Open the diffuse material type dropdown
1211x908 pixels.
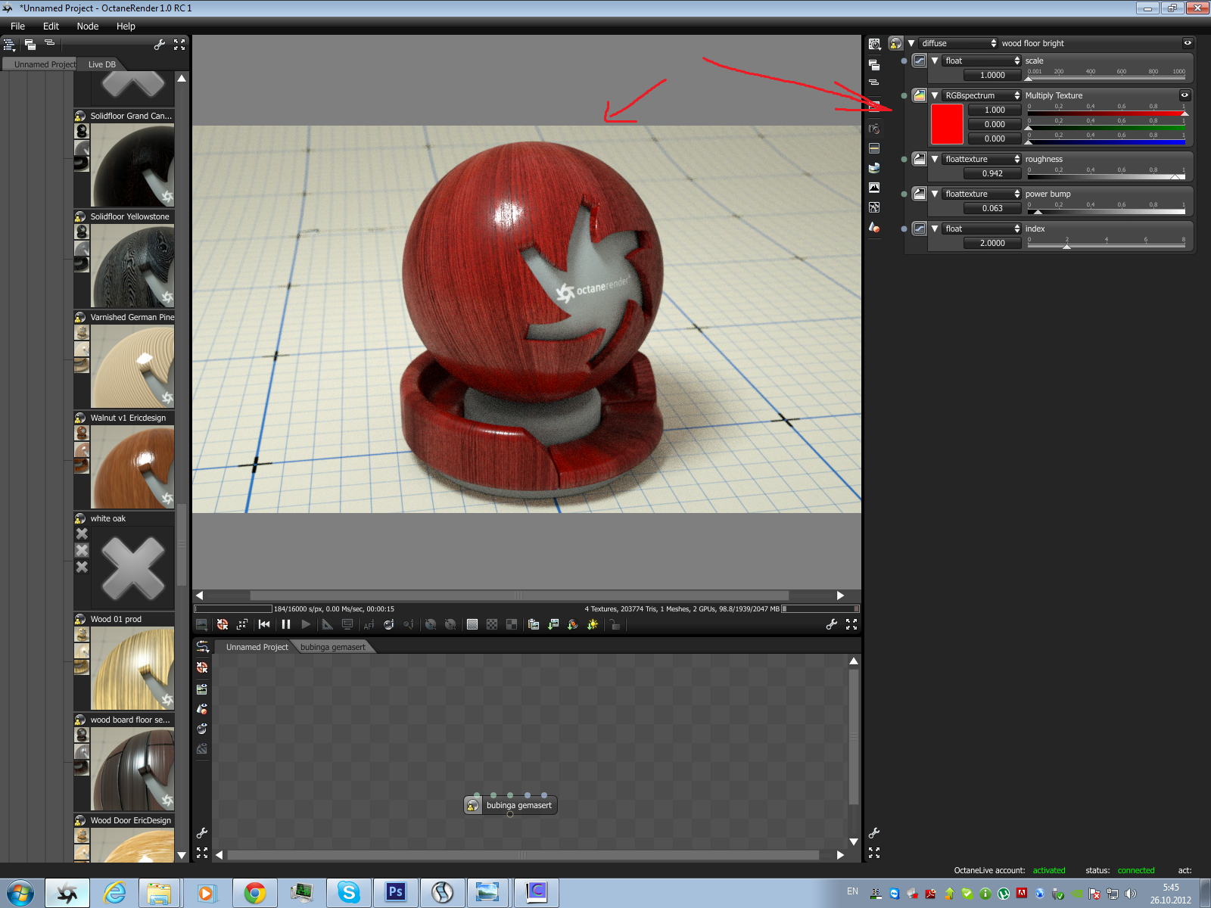[x=958, y=43]
